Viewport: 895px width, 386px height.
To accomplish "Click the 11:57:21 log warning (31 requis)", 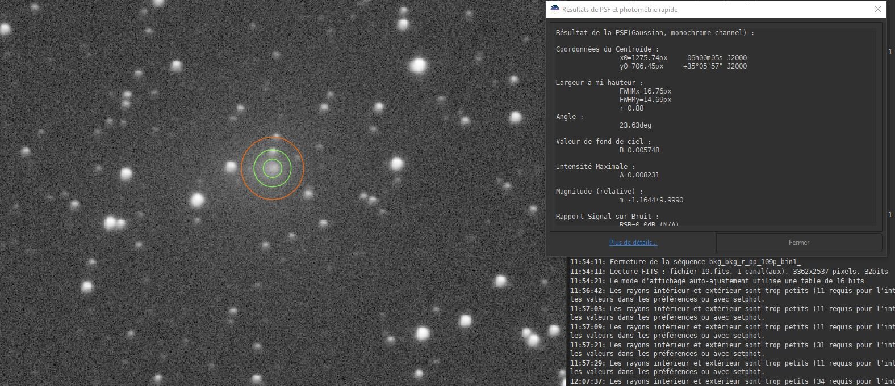I will click(x=732, y=349).
